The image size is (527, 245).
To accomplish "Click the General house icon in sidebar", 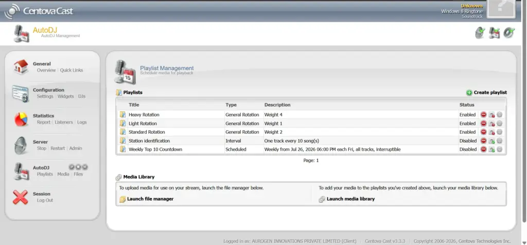I will [x=21, y=66].
